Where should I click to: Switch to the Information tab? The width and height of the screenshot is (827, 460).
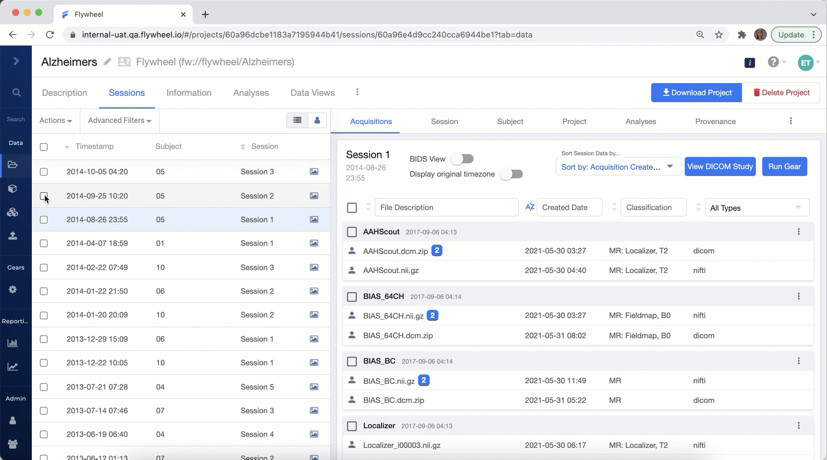click(x=189, y=92)
